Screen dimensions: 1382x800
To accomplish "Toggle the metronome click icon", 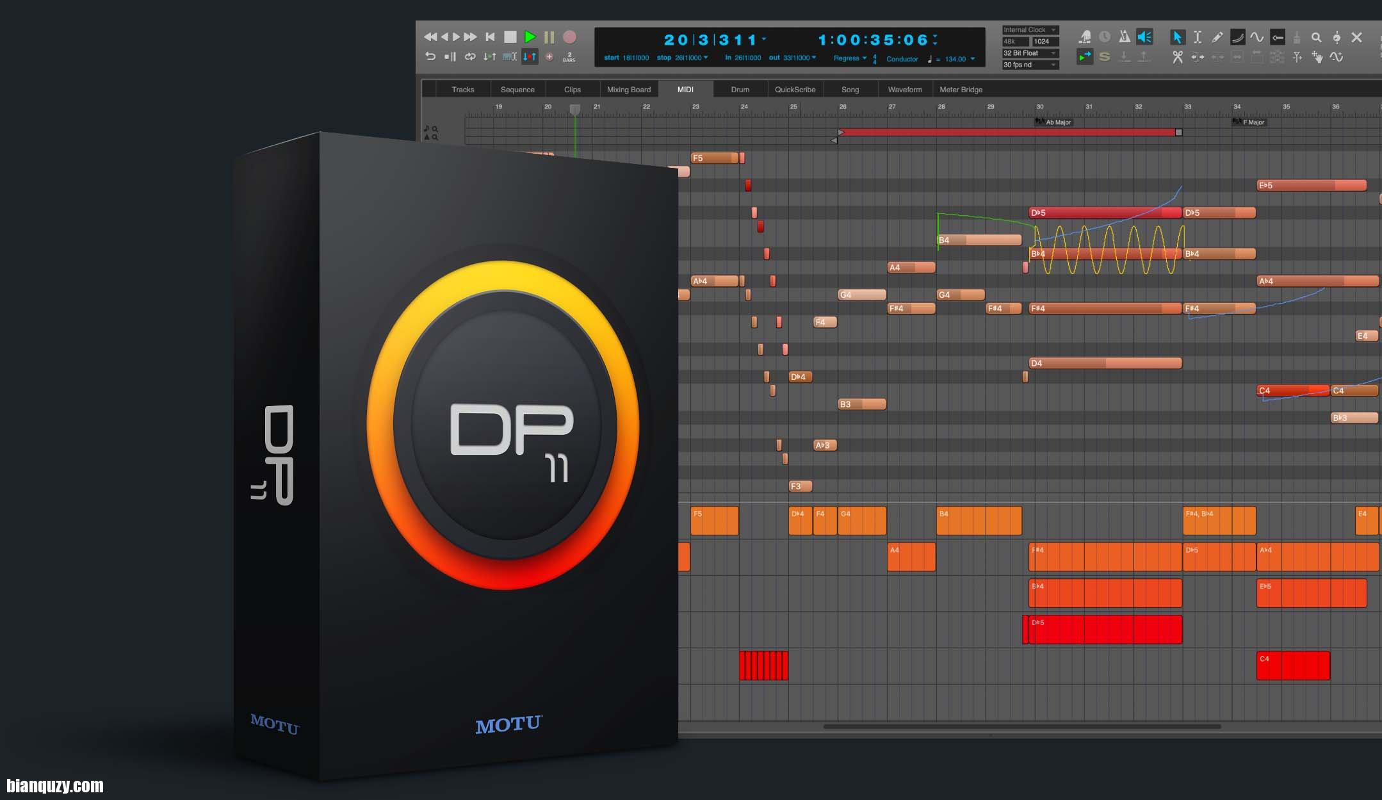I will pyautogui.click(x=1125, y=37).
